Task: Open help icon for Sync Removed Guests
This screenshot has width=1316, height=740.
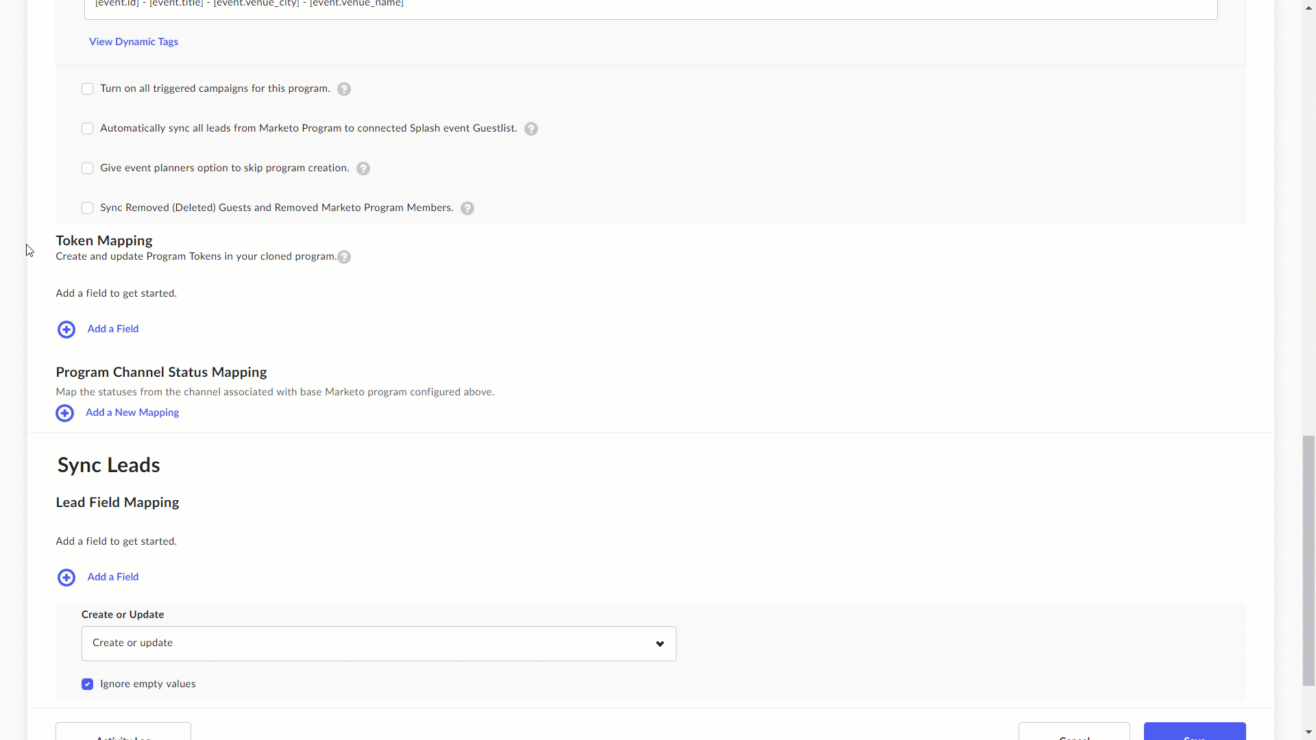Action: tap(467, 208)
